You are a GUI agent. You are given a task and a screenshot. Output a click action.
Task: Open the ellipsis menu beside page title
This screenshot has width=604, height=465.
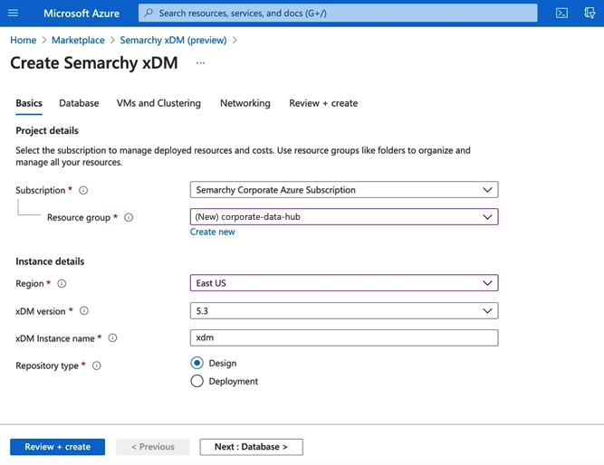(x=200, y=63)
